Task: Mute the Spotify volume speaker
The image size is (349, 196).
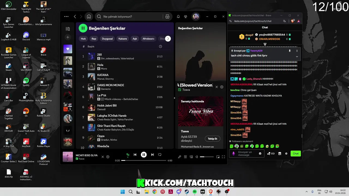Action: pyautogui.click(x=197, y=157)
